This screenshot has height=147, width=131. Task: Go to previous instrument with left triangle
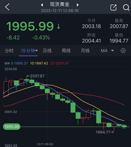[x=42, y=5]
